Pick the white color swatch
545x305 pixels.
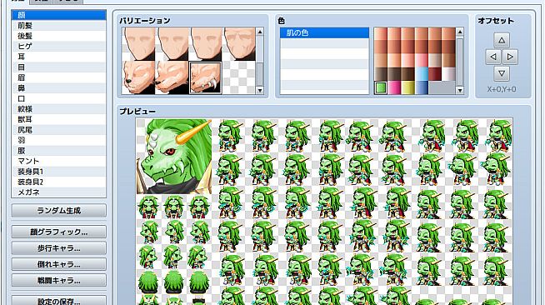pos(448,73)
